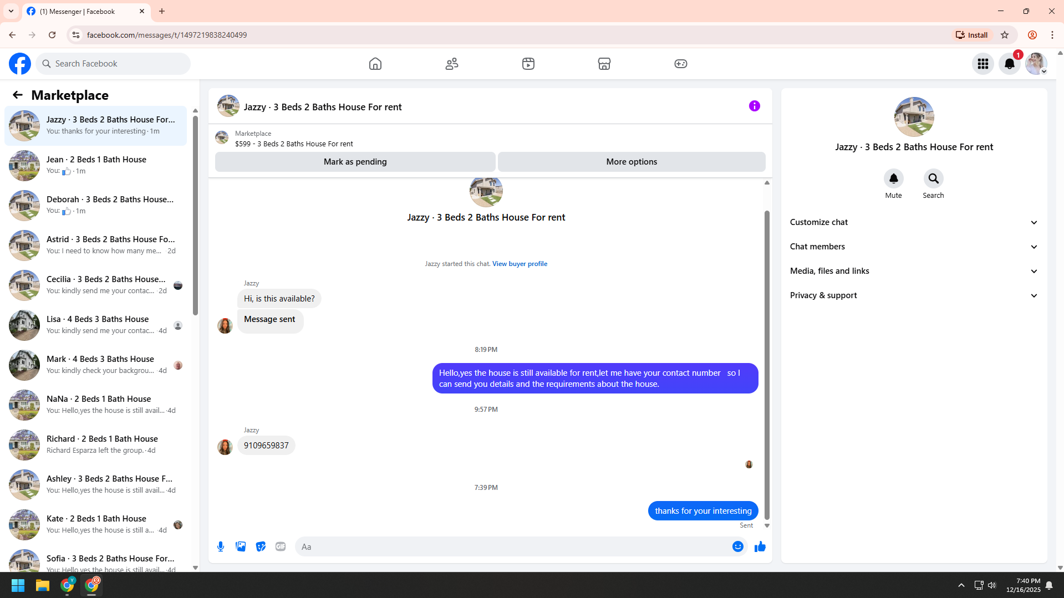Expand Media, files and links section
Image resolution: width=1064 pixels, height=598 pixels.
(914, 271)
